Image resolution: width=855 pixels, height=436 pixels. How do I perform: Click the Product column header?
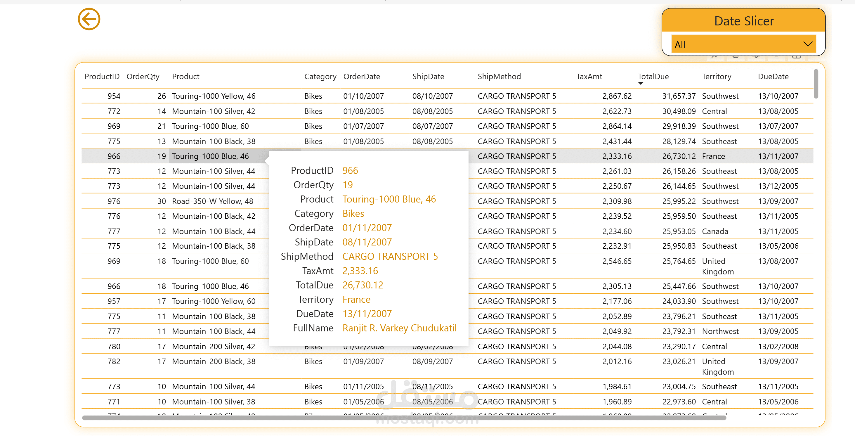[x=185, y=77]
